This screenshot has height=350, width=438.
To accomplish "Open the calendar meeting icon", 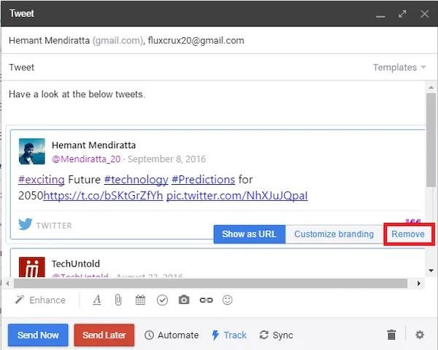I will (x=140, y=300).
